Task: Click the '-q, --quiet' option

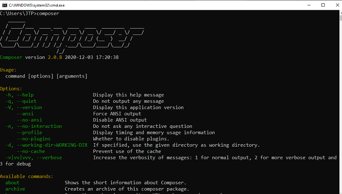Action: pos(21,101)
